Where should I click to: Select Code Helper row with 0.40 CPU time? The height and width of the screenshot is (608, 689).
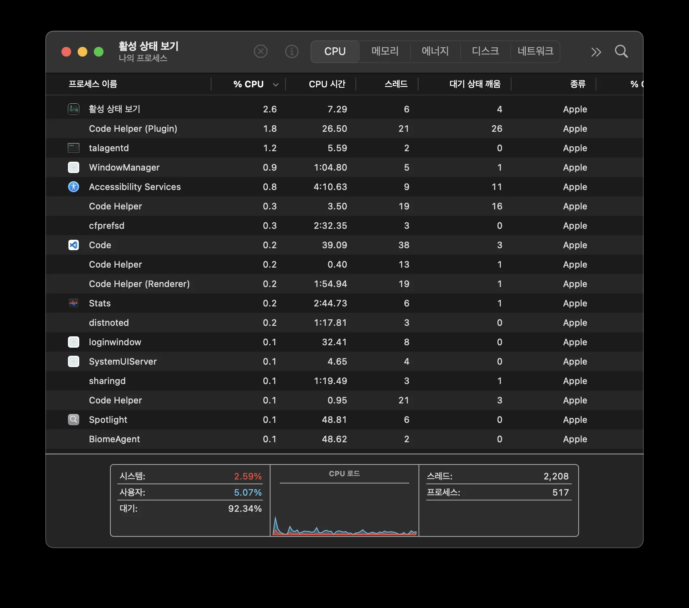pos(344,264)
